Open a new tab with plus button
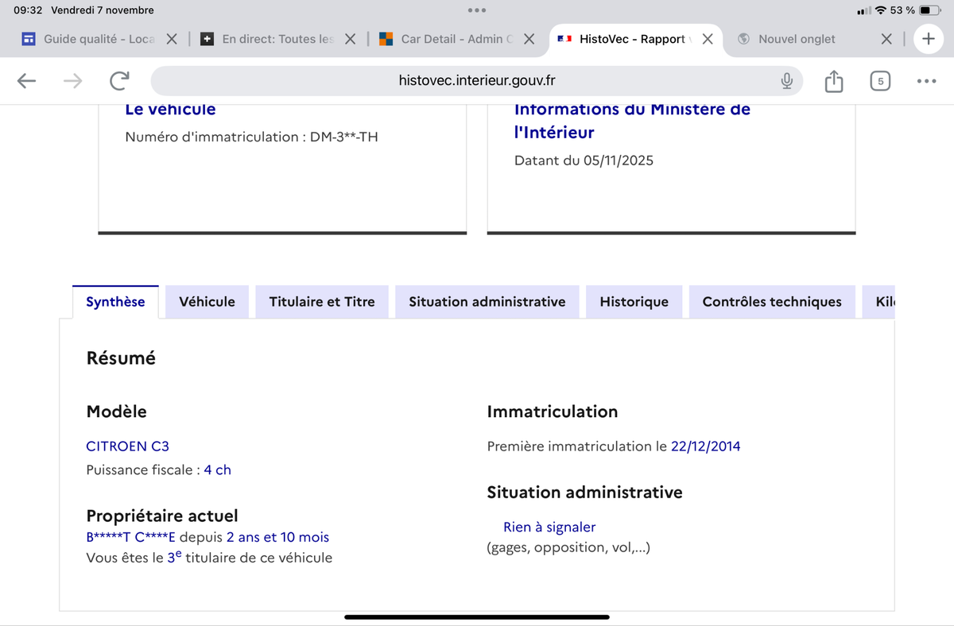This screenshot has width=954, height=626. [927, 39]
